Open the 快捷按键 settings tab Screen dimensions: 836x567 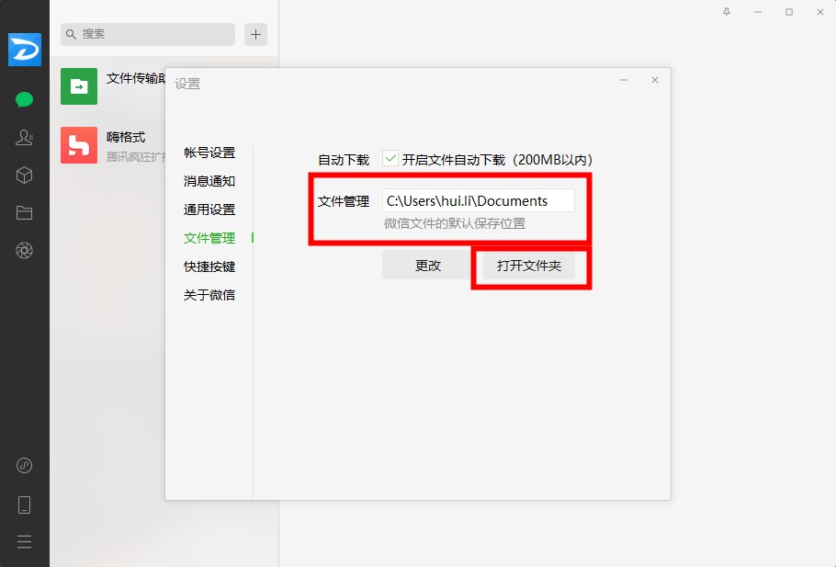coord(209,266)
